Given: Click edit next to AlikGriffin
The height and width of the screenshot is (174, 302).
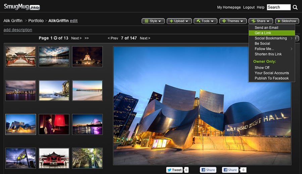Looking at the screenshot, I should click(73, 21).
